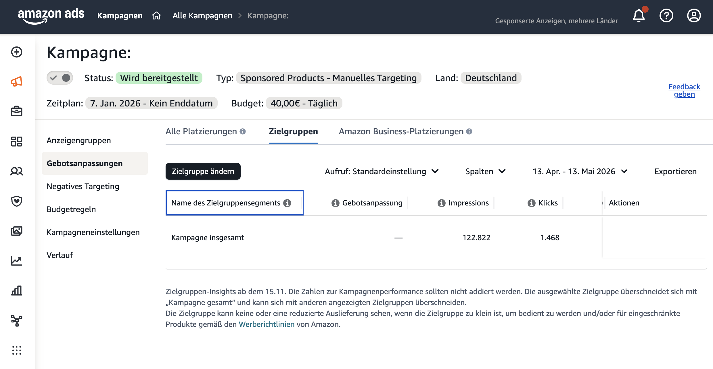
Task: Open the date range 13. Apr. - 13. Mai 2026
Action: [x=580, y=171]
